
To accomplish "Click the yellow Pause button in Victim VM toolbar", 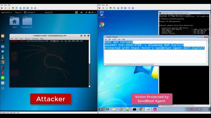I will pos(103,8).
